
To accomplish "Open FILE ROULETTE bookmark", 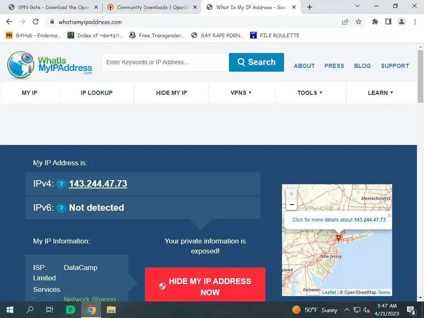I will point(275,36).
